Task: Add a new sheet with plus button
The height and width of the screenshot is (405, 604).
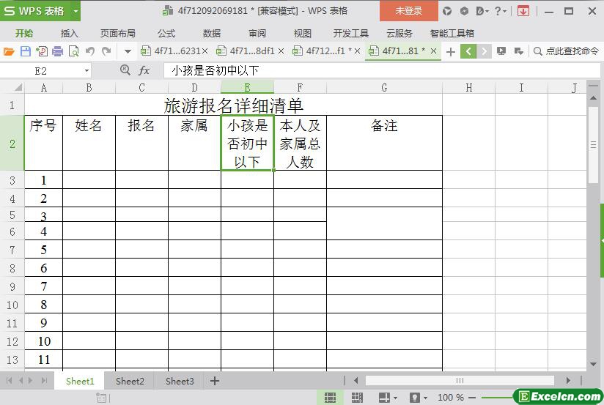Action: pyautogui.click(x=215, y=381)
